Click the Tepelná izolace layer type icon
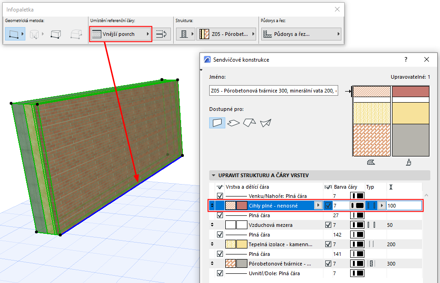Screen dimensions: 440x283 tap(371, 244)
